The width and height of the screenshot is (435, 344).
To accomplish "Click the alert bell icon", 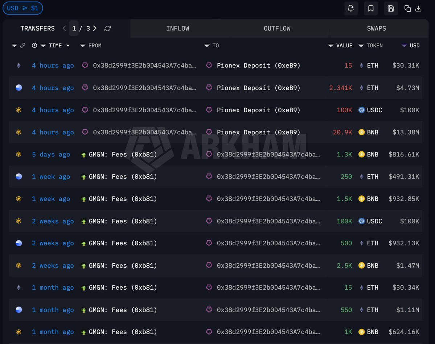I will coord(351,8).
